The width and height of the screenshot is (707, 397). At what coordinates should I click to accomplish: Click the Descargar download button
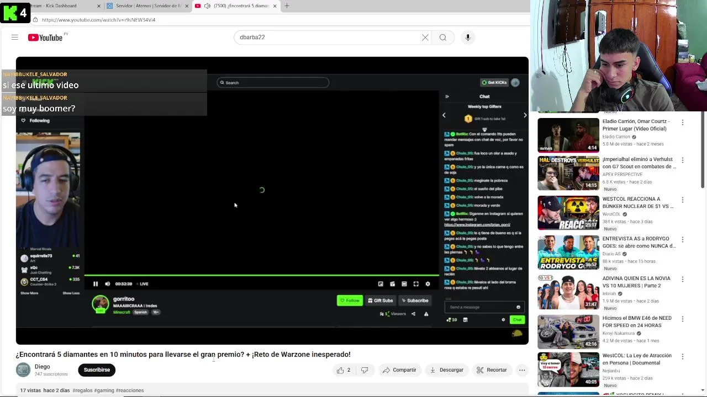(446, 370)
